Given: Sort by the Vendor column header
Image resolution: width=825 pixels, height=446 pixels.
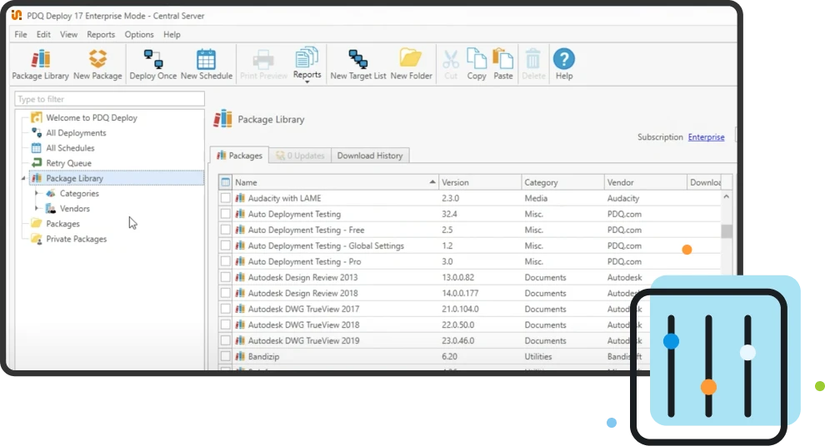Looking at the screenshot, I should tap(645, 182).
